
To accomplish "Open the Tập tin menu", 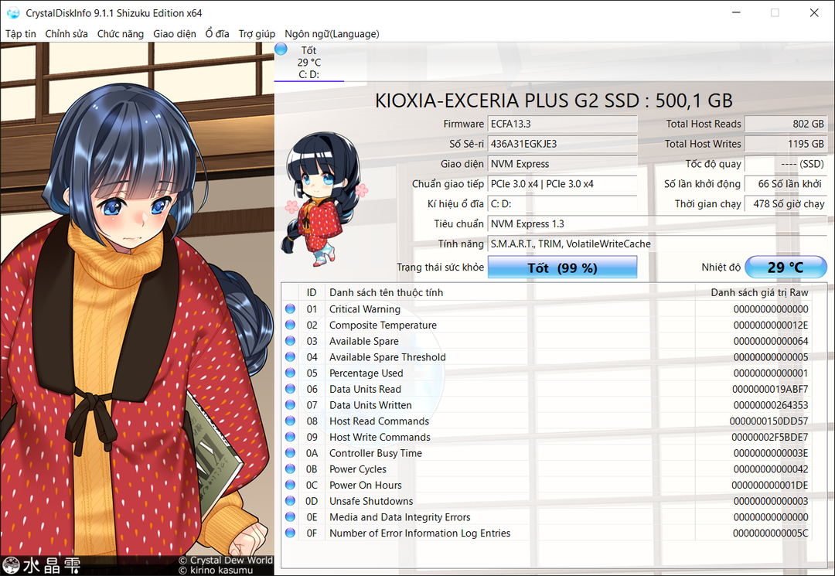I will (x=21, y=34).
